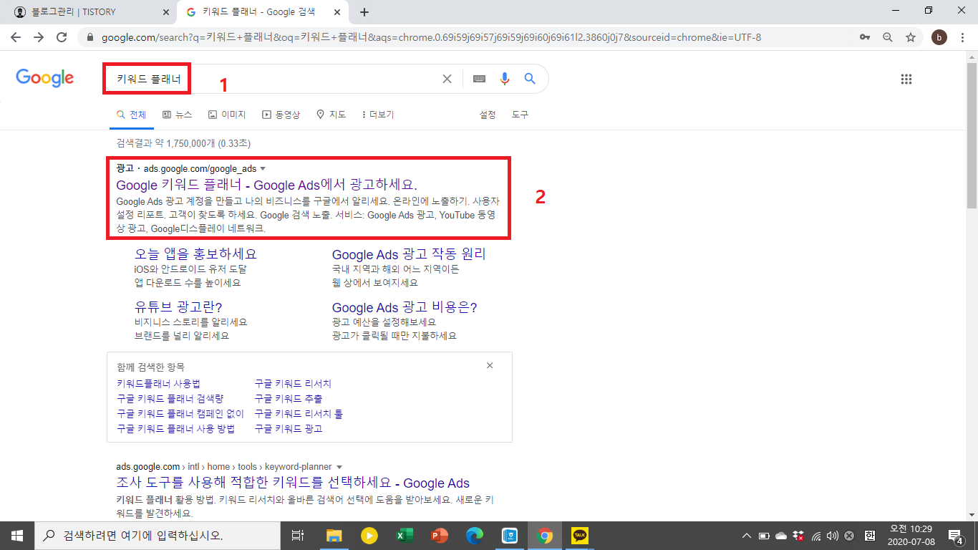The image size is (978, 550).
Task: Bookmark this page with star icon
Action: pos(911,37)
